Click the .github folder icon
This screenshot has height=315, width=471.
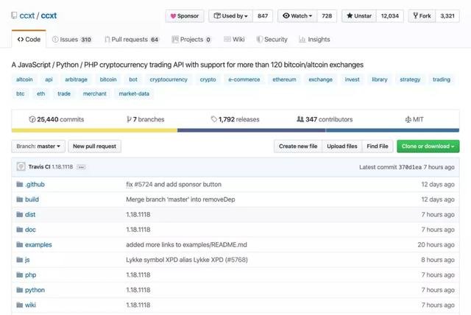click(20, 184)
